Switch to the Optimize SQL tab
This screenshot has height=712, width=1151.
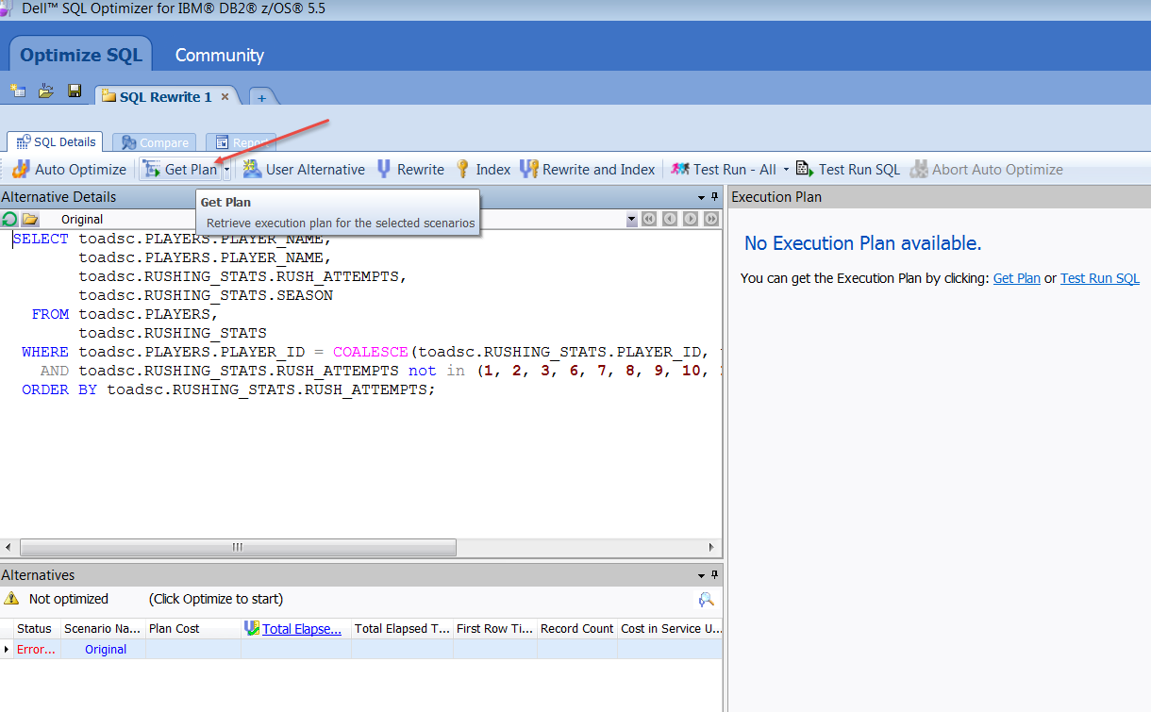pos(81,55)
